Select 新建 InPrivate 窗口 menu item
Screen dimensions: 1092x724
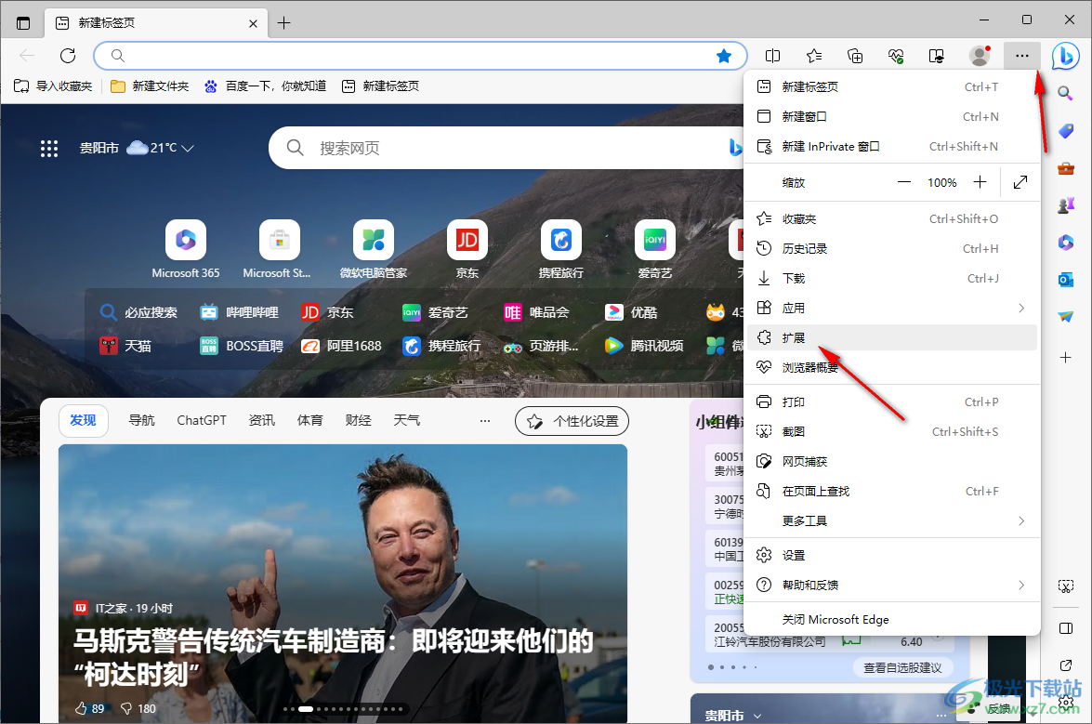tap(892, 146)
